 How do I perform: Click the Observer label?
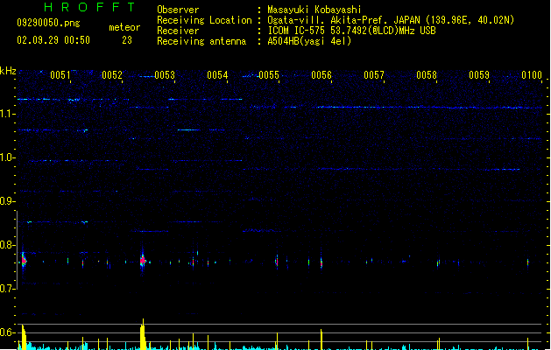[x=178, y=10]
